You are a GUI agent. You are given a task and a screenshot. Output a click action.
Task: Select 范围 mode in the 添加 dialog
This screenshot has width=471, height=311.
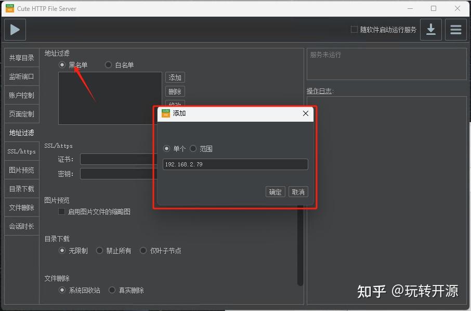193,148
